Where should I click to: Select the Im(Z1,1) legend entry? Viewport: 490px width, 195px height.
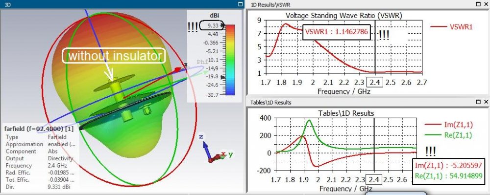click(449, 125)
